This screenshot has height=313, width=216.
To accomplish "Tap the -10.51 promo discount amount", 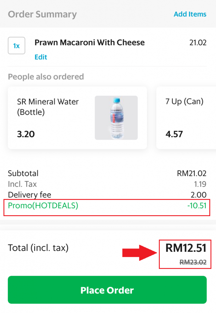I will (x=197, y=206).
